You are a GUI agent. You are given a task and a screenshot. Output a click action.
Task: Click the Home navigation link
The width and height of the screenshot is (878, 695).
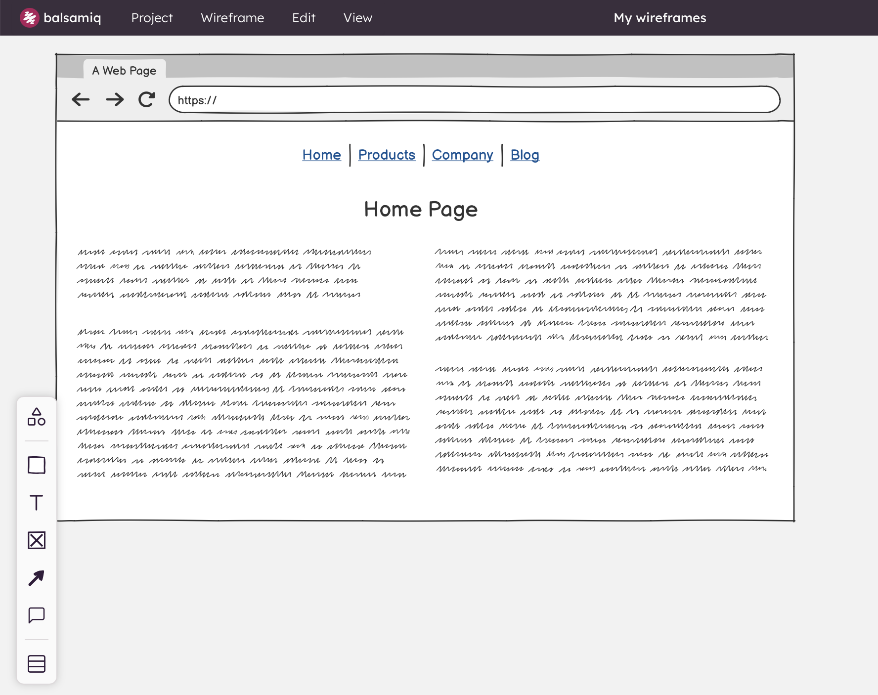[x=321, y=155]
